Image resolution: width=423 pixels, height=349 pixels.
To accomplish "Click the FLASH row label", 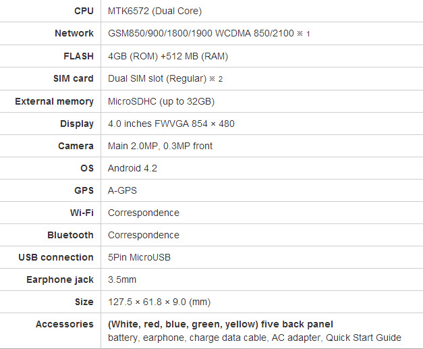I will click(77, 56).
